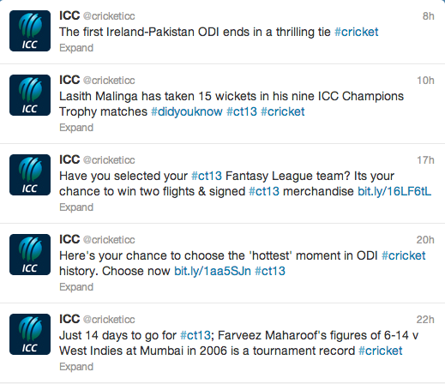Click ICC avatar on Fantasy League tweet

click(30, 175)
